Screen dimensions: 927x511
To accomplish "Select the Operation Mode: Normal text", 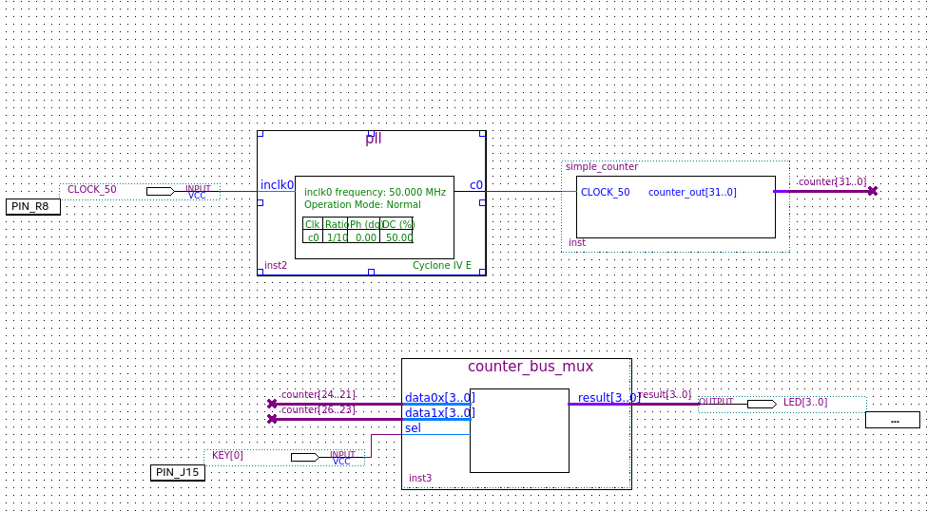I will [362, 204].
